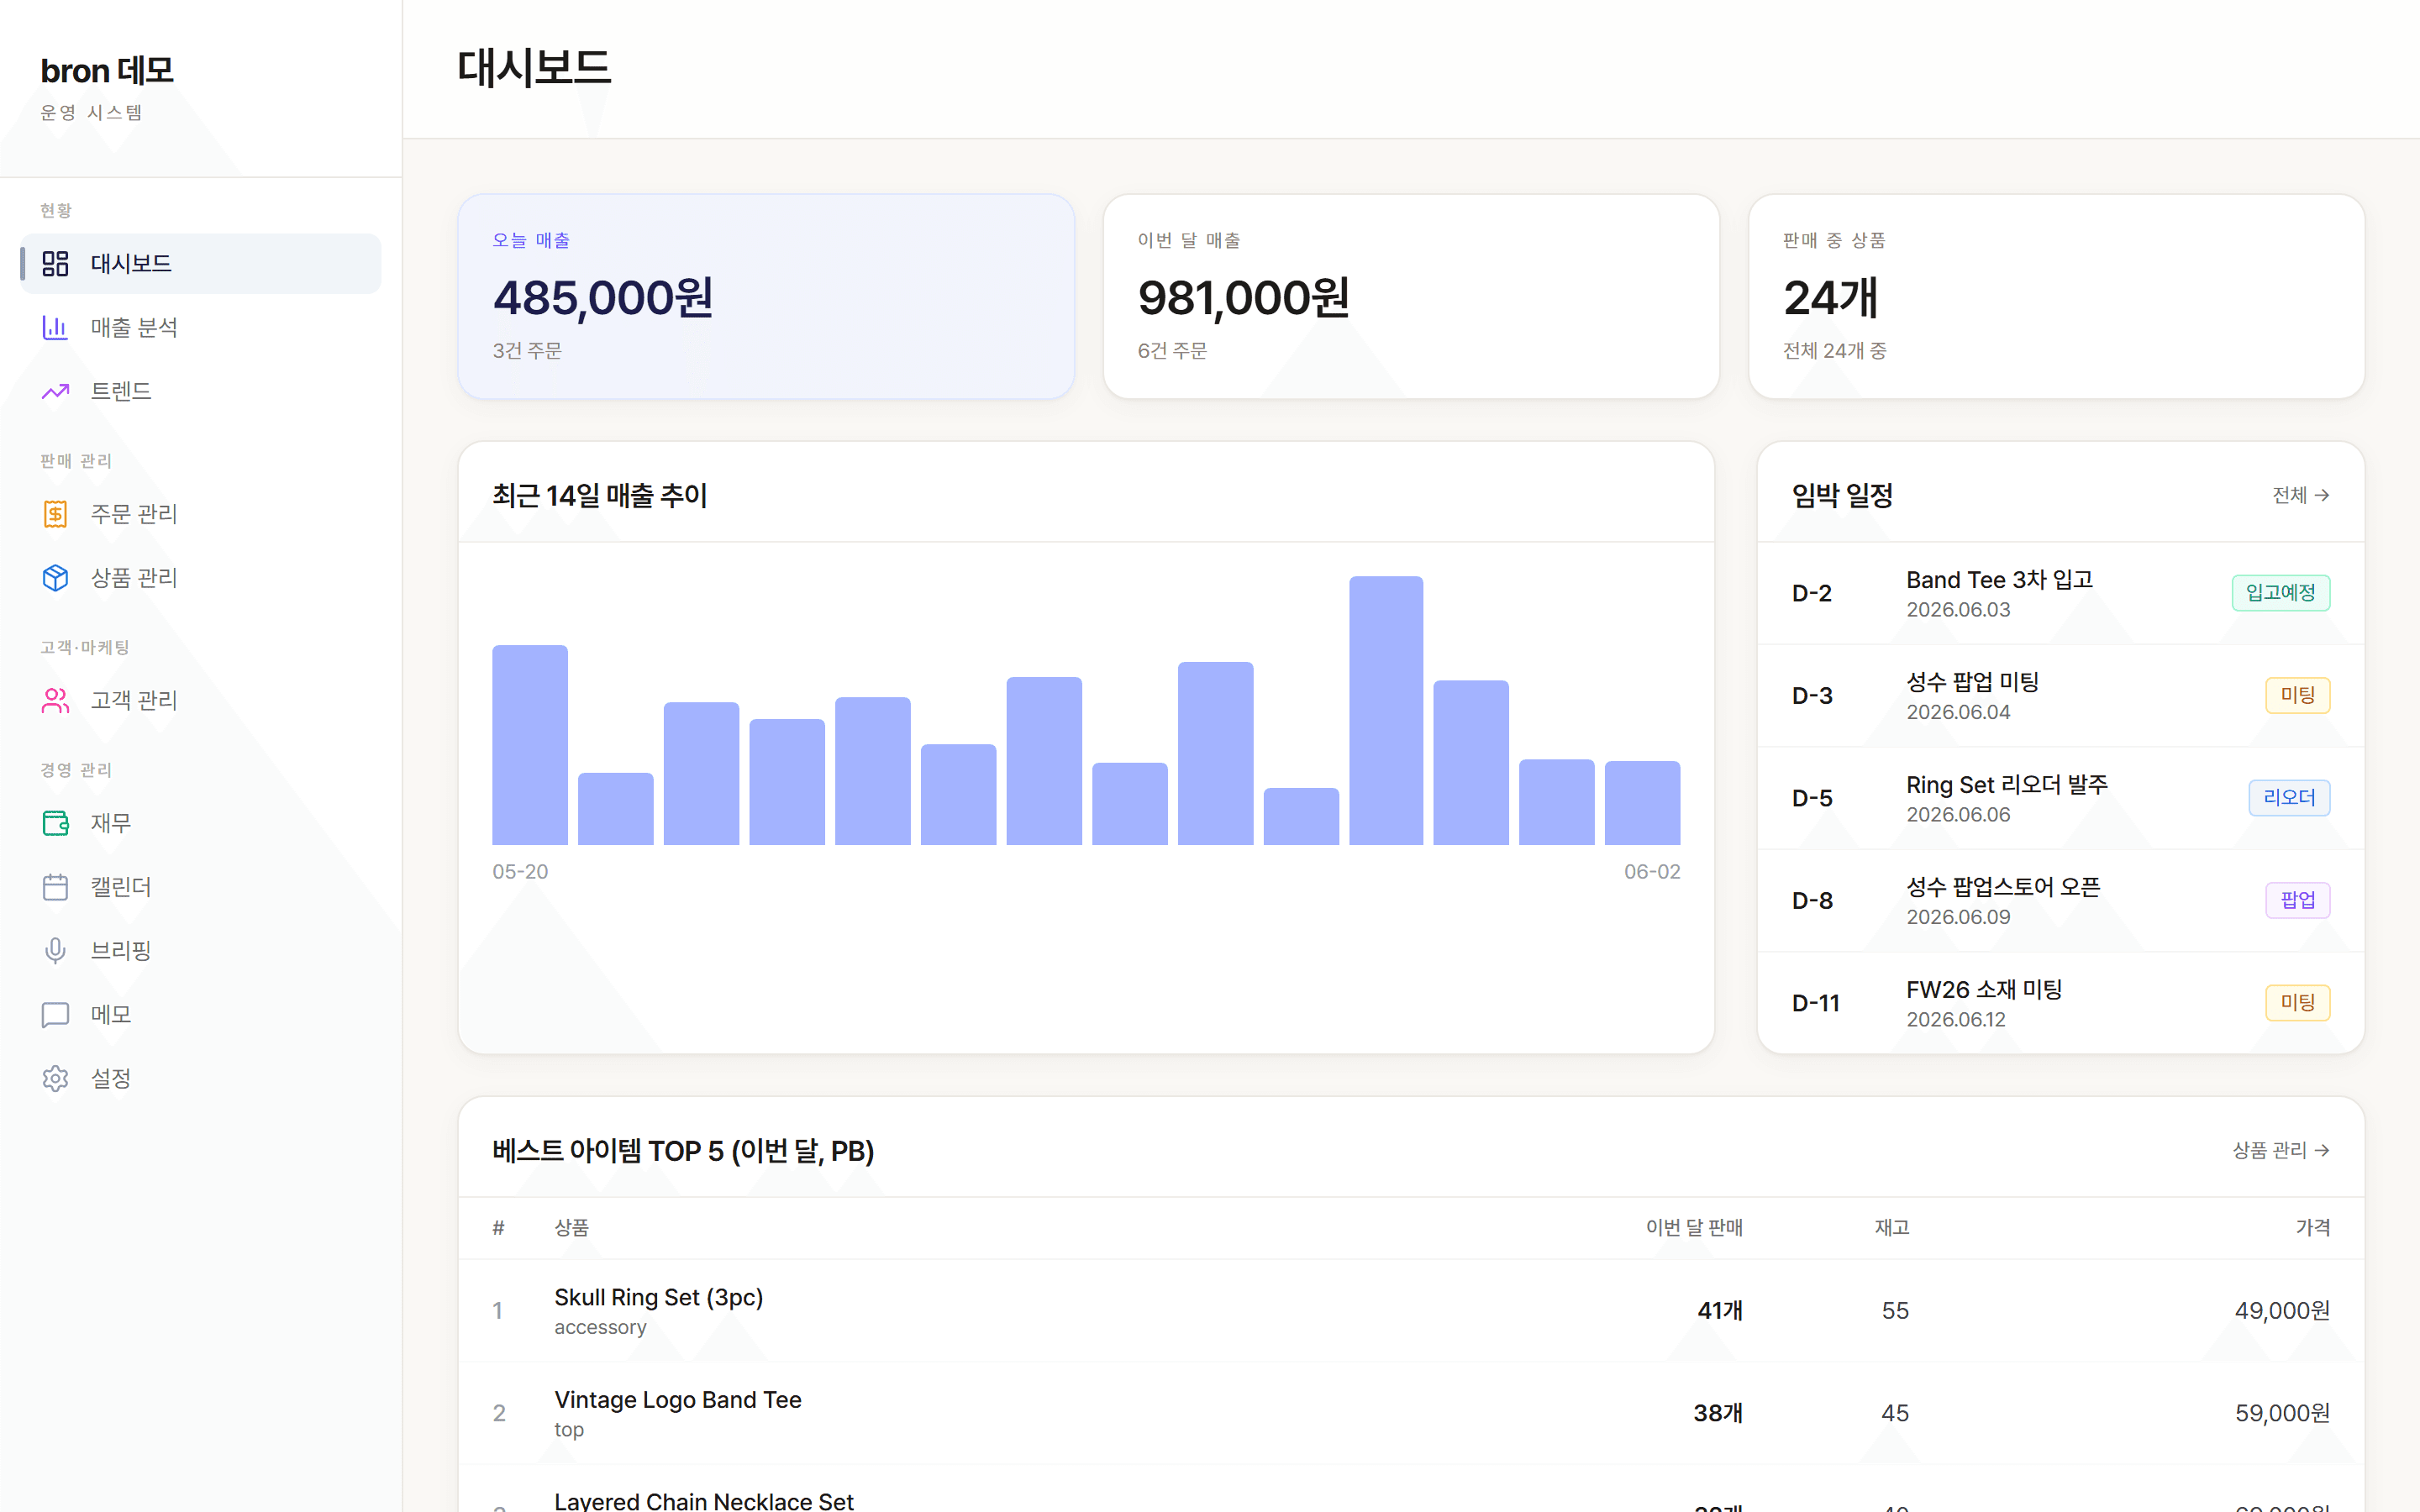This screenshot has width=2420, height=1512.
Task: Select the 판매 중 상품 24개 card
Action: click(2056, 297)
